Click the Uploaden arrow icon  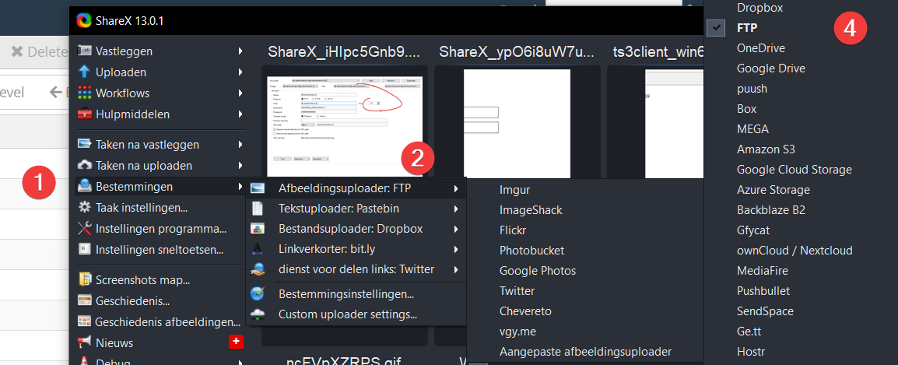(x=85, y=72)
